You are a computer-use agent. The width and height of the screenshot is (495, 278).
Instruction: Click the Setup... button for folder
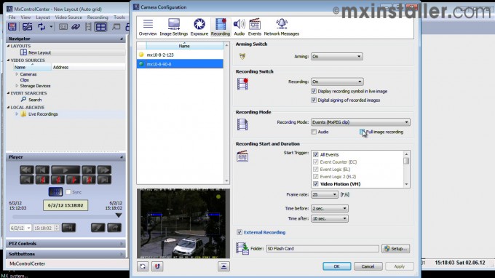[x=395, y=249]
